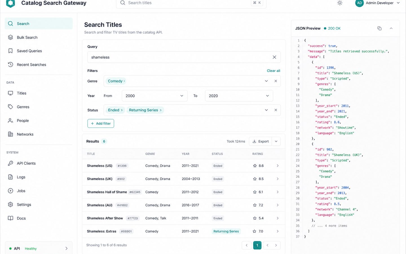
Task: Remove the Returning Series status chip
Action: pos(161,110)
